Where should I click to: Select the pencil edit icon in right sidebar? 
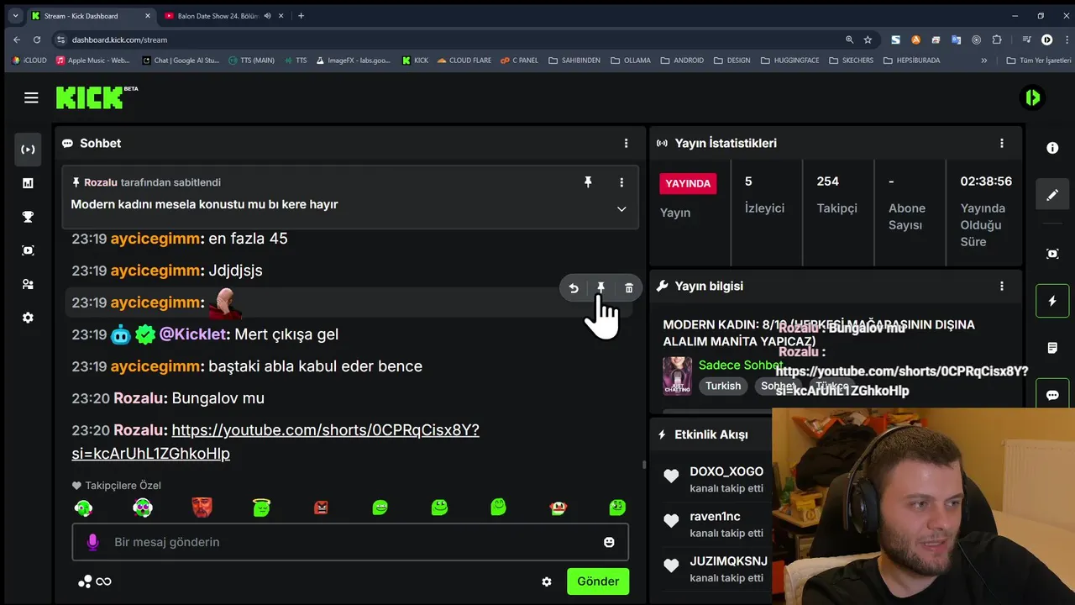pyautogui.click(x=1052, y=195)
